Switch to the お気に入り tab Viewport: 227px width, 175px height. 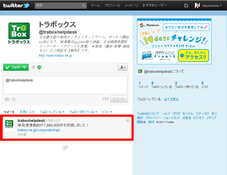pyautogui.click(x=27, y=112)
